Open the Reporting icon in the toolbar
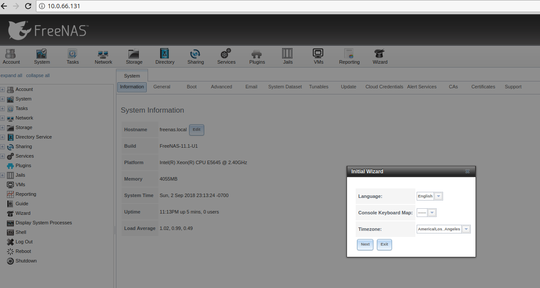This screenshot has height=288, width=540. click(x=349, y=56)
